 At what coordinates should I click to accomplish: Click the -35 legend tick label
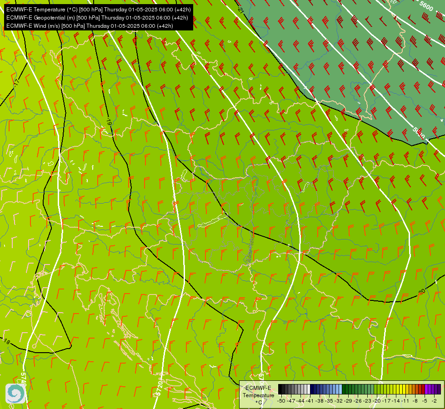coord(329,401)
